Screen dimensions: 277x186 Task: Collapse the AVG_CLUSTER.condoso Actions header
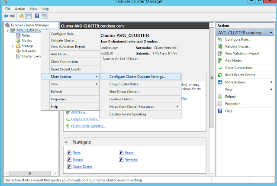(271, 32)
